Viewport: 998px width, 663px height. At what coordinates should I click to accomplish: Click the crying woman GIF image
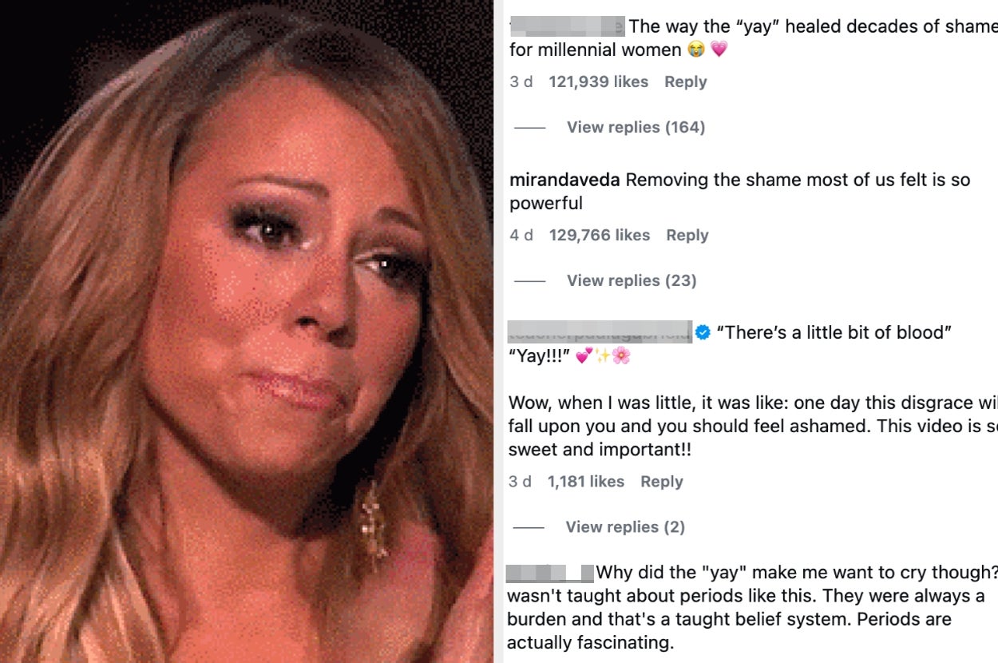pyautogui.click(x=247, y=331)
